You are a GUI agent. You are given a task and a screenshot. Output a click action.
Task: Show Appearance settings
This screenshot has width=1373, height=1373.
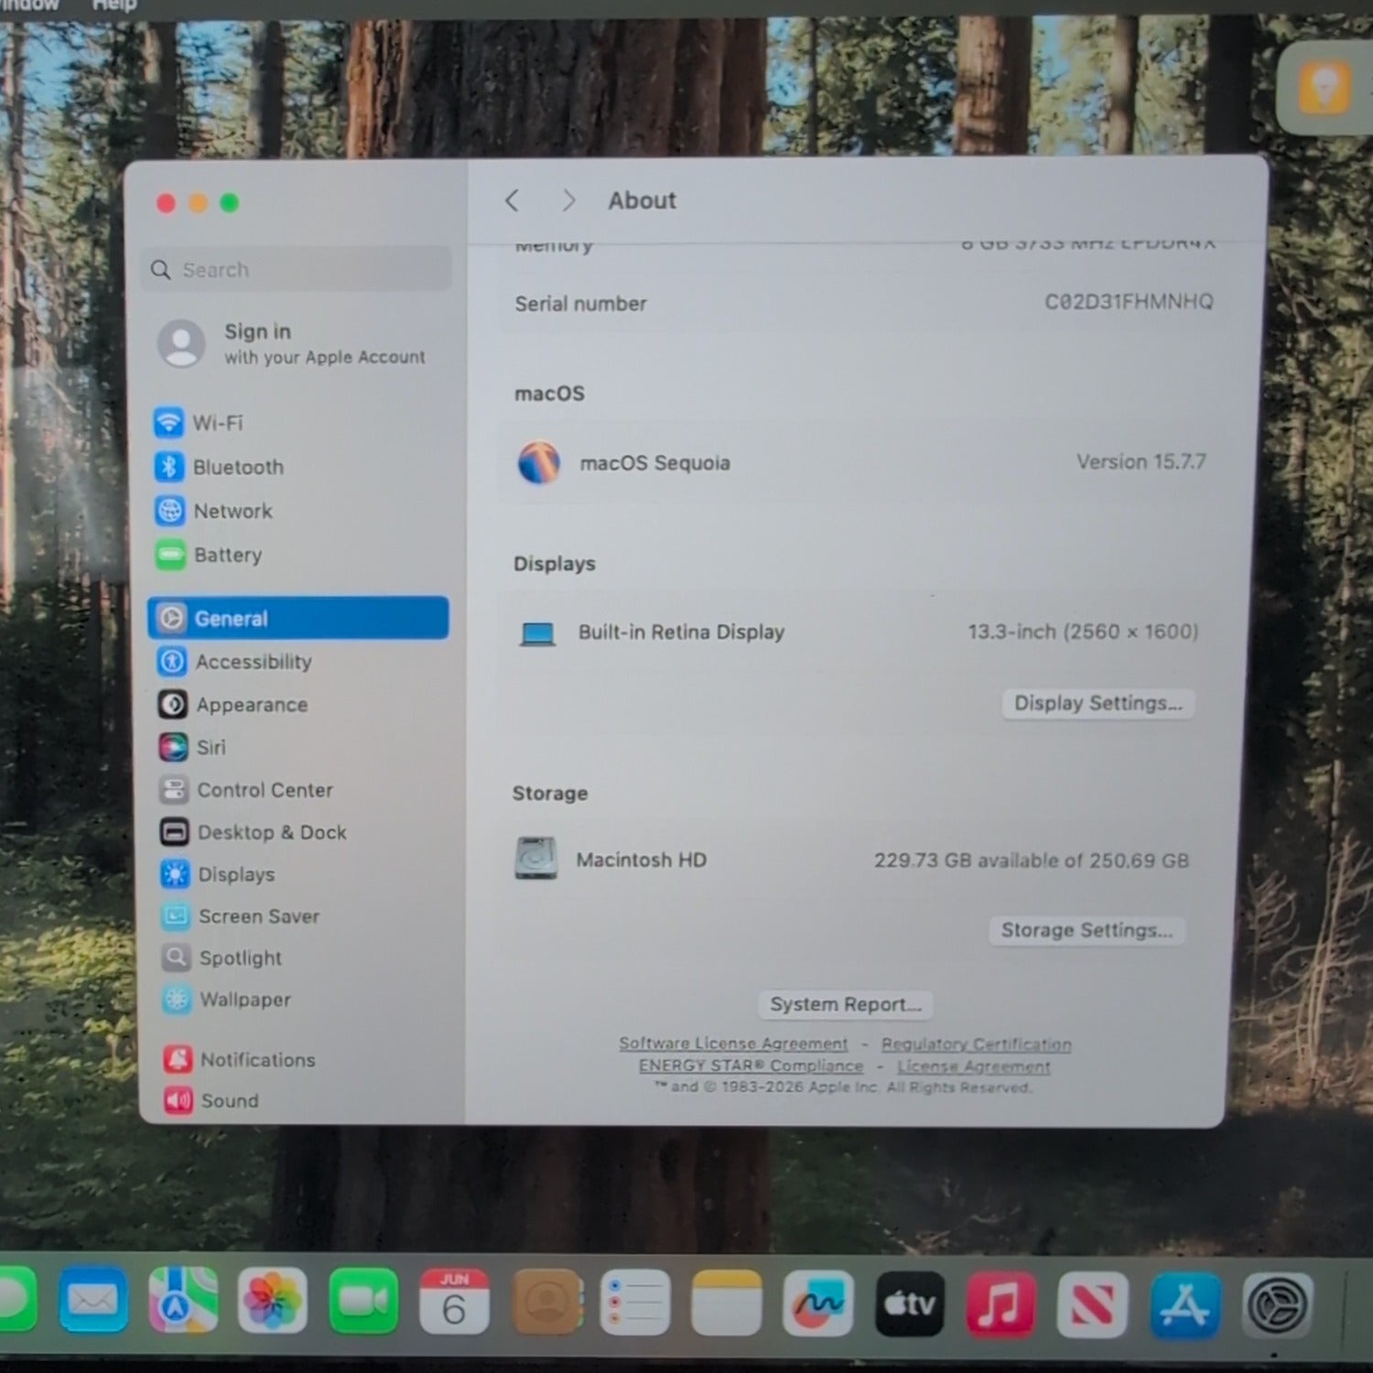(x=232, y=704)
